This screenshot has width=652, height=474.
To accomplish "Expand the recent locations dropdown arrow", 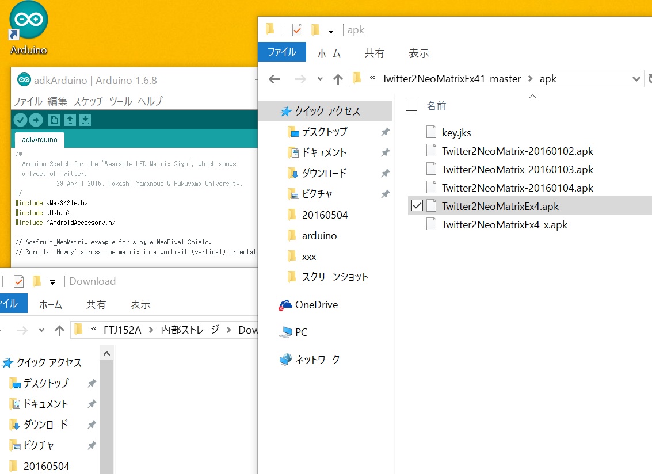I will coord(321,79).
